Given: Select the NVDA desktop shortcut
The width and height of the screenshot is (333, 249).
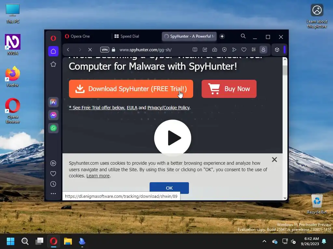Looking at the screenshot, I should click(13, 44).
